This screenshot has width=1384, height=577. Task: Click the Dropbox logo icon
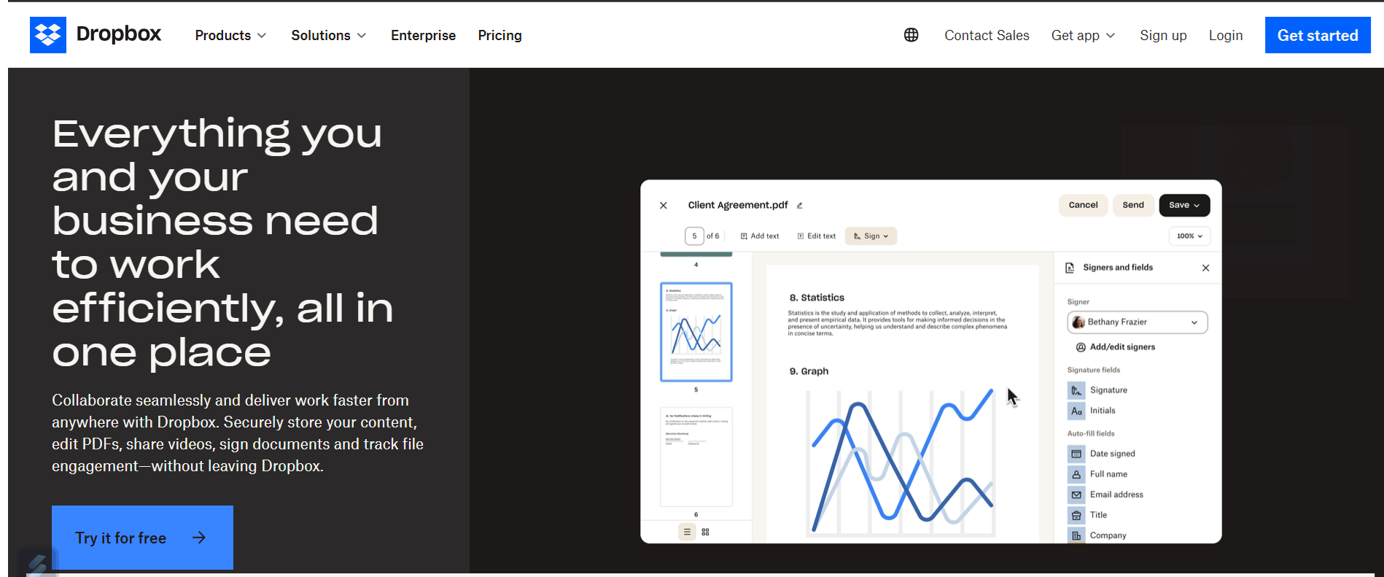47,35
